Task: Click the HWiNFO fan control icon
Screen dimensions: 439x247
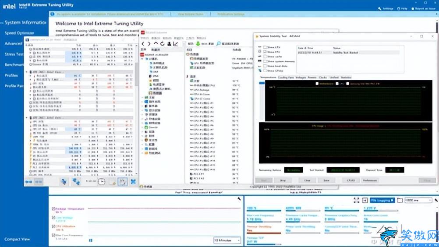Action: point(64,182)
